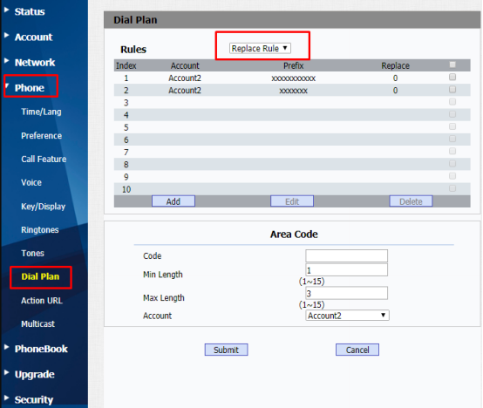Check the box for rule index 1

(452, 77)
